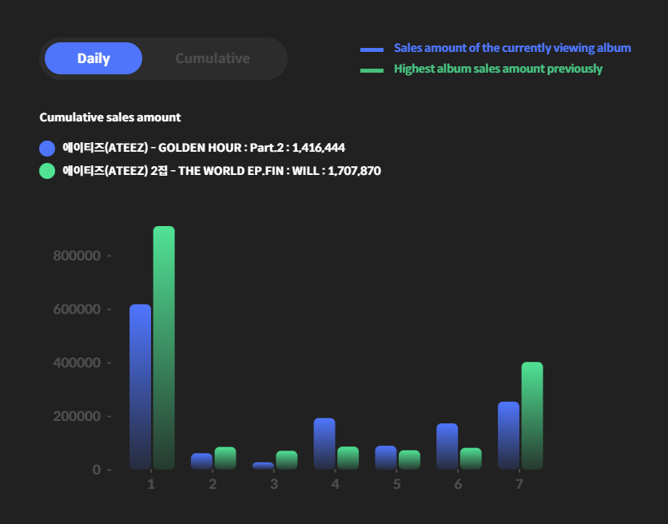Click the green bar for day 1
The width and height of the screenshot is (668, 524).
point(164,347)
